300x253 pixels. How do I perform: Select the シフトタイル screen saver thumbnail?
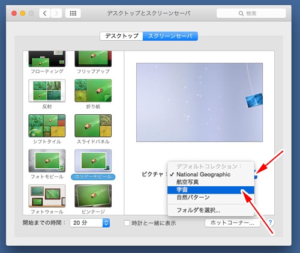click(47, 126)
